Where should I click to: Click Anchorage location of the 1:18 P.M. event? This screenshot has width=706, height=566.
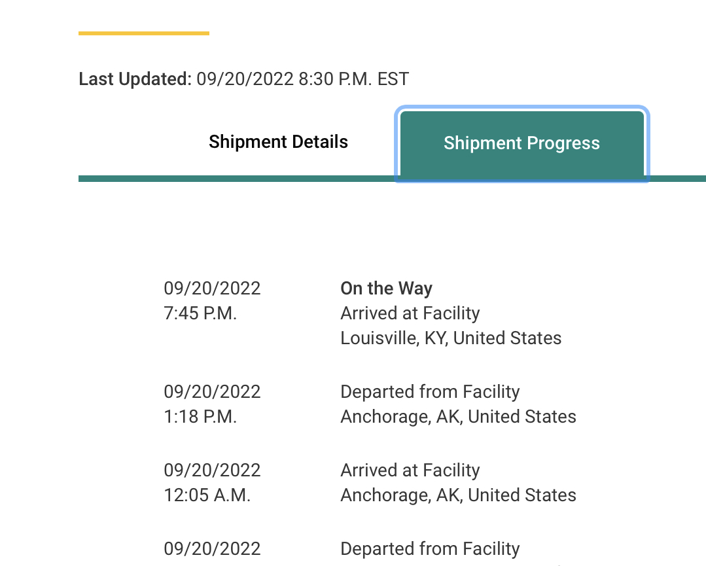pyautogui.click(x=458, y=417)
